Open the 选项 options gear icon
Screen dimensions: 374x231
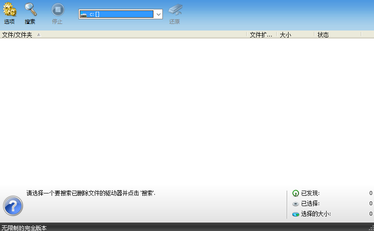(9, 9)
